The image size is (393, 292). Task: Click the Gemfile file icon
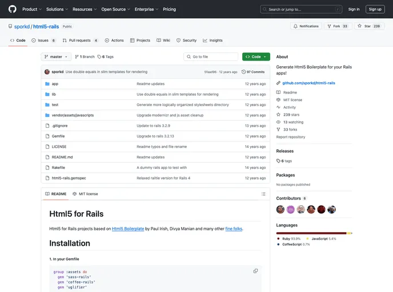pyautogui.click(x=47, y=136)
